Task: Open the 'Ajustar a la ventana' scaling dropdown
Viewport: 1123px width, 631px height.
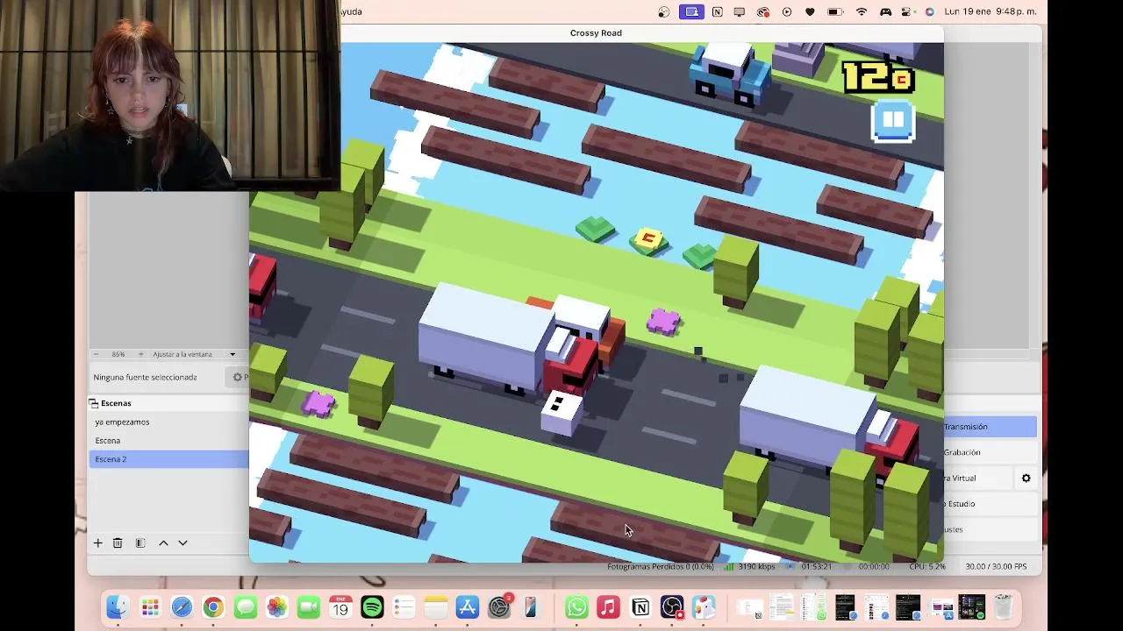Action: coord(194,354)
